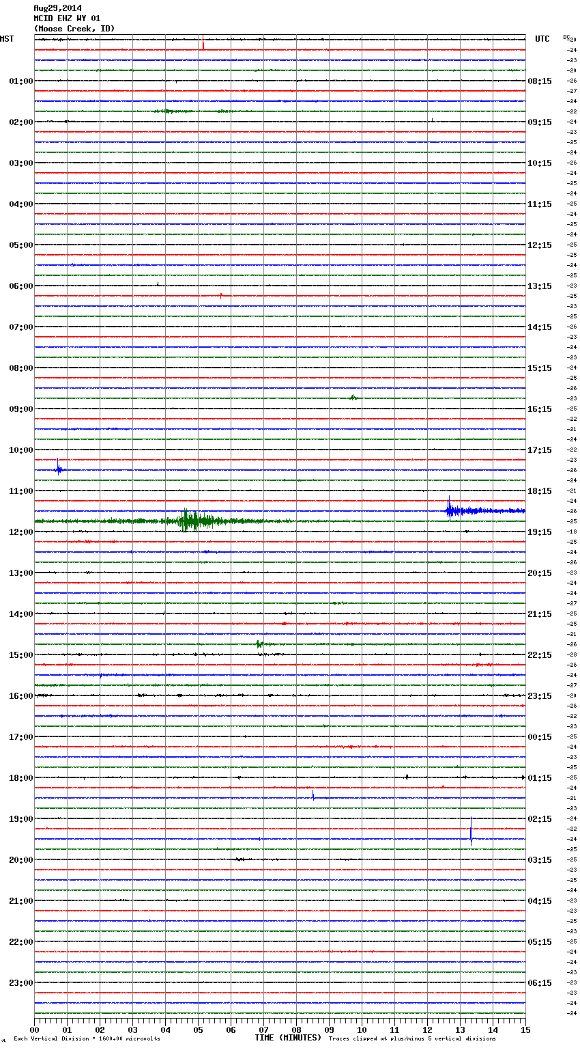Click the 23:15 UTC time label

pyautogui.click(x=540, y=696)
